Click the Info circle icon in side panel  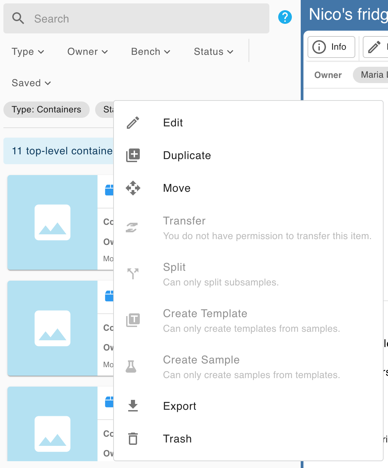(x=319, y=47)
